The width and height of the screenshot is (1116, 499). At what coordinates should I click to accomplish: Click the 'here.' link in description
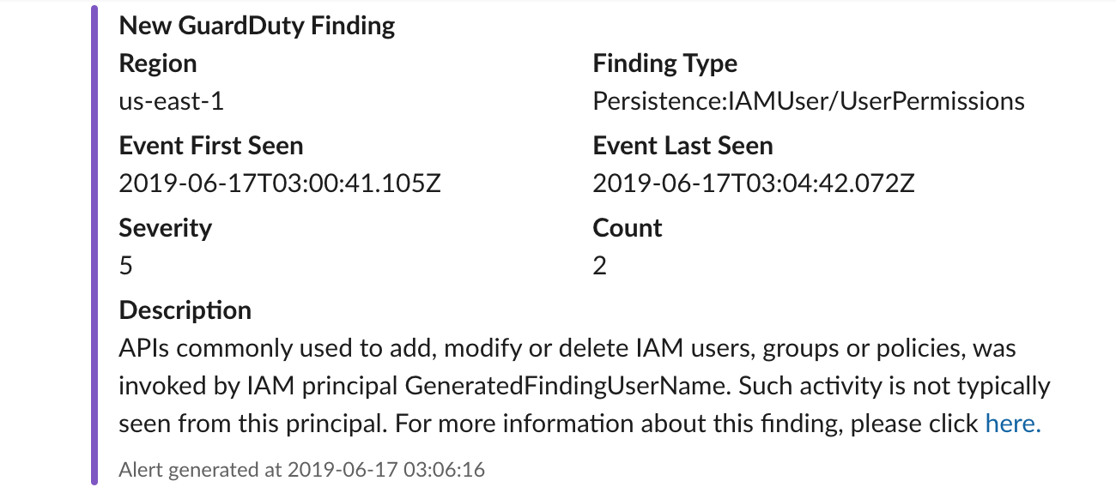coord(1012,424)
